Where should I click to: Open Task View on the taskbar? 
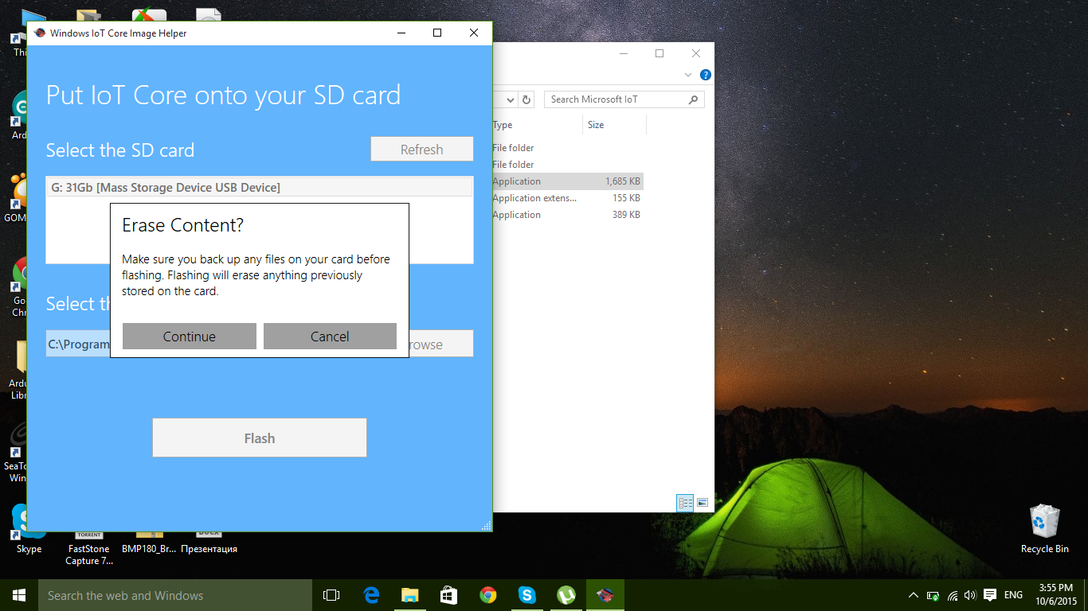[x=331, y=595]
